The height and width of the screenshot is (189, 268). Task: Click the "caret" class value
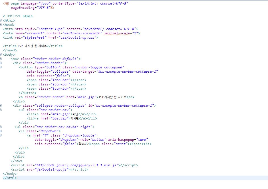pos(120,144)
